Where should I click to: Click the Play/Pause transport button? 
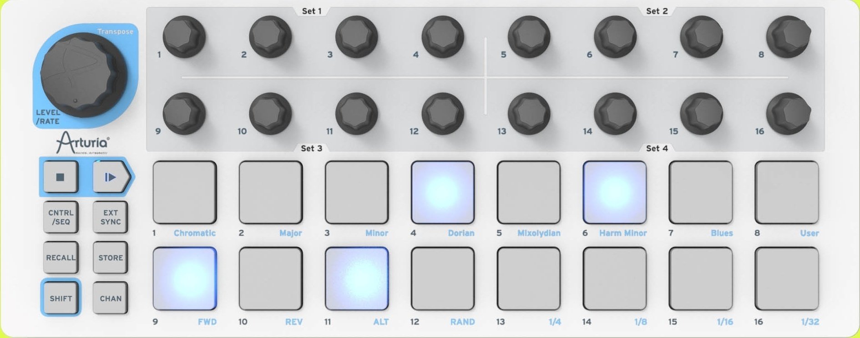click(x=111, y=177)
